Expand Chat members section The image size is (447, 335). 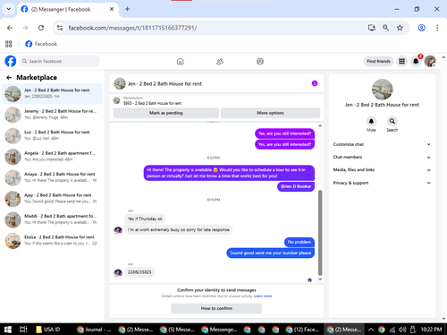coord(382,157)
